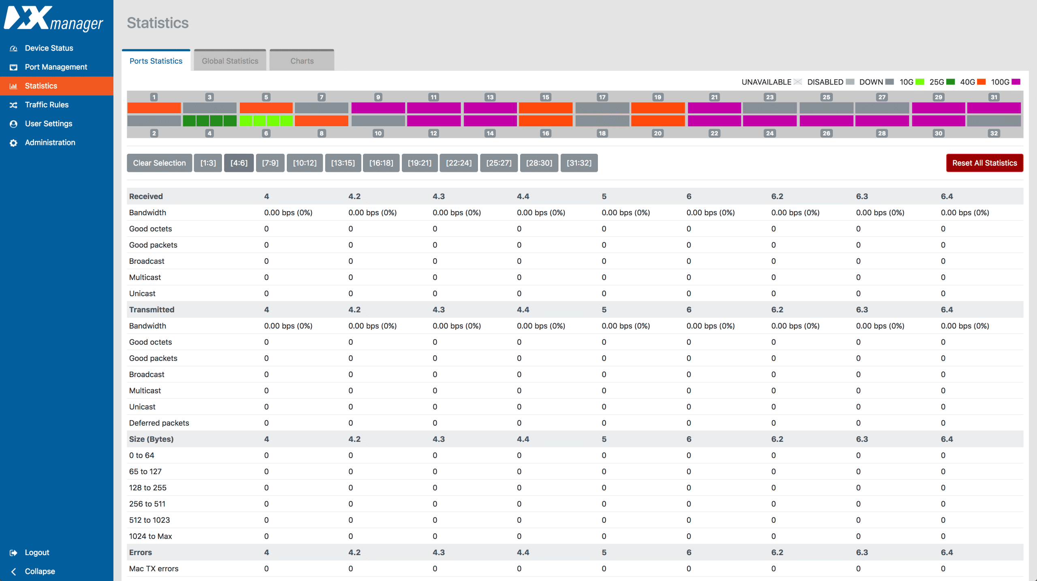Collapse the sidebar using the chevron
This screenshot has width=1037, height=581.
13,571
